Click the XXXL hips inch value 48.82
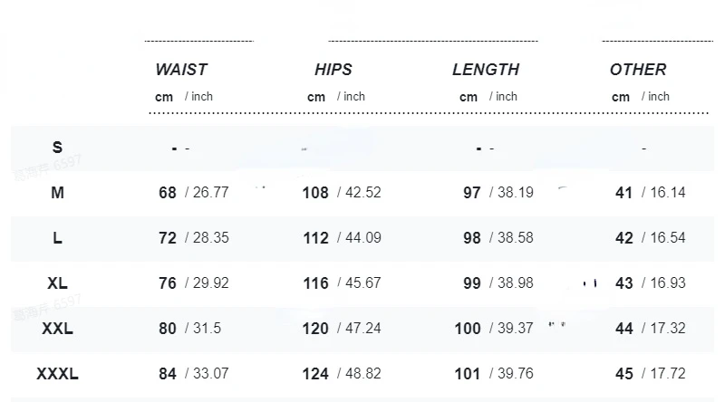The image size is (725, 402). 363,374
